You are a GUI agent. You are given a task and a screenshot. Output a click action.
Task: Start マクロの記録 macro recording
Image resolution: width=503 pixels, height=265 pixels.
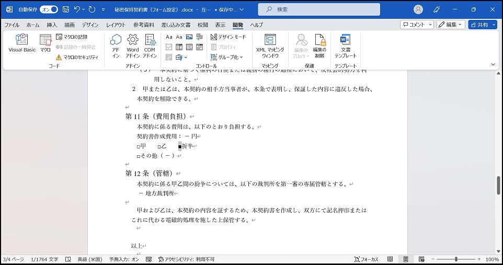72,37
